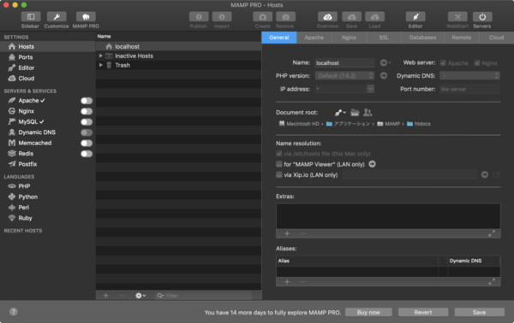Viewport: 514px width, 323px height.
Task: Click the Create snapshot camera icon
Action: 263,17
